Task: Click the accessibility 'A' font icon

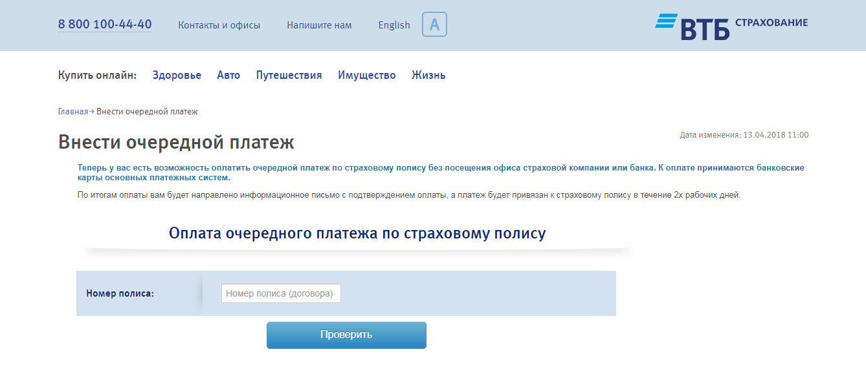Action: coord(434,25)
